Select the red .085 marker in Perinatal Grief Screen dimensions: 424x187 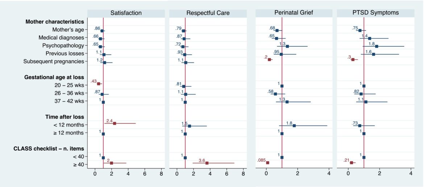(268, 163)
